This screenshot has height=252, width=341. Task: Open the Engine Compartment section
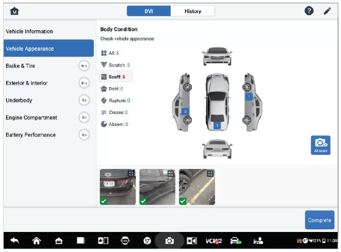[47, 118]
